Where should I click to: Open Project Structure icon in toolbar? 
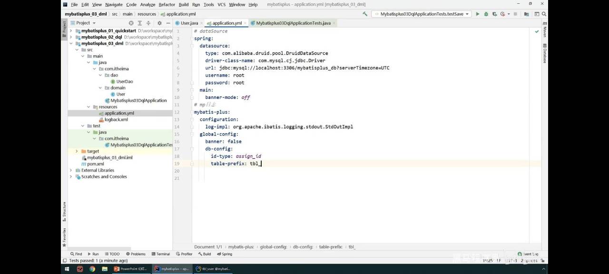(526, 14)
